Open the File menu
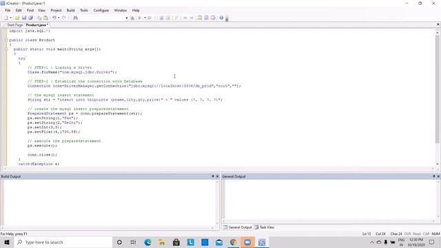Viewport: 441px width, 248px height. [x=8, y=10]
